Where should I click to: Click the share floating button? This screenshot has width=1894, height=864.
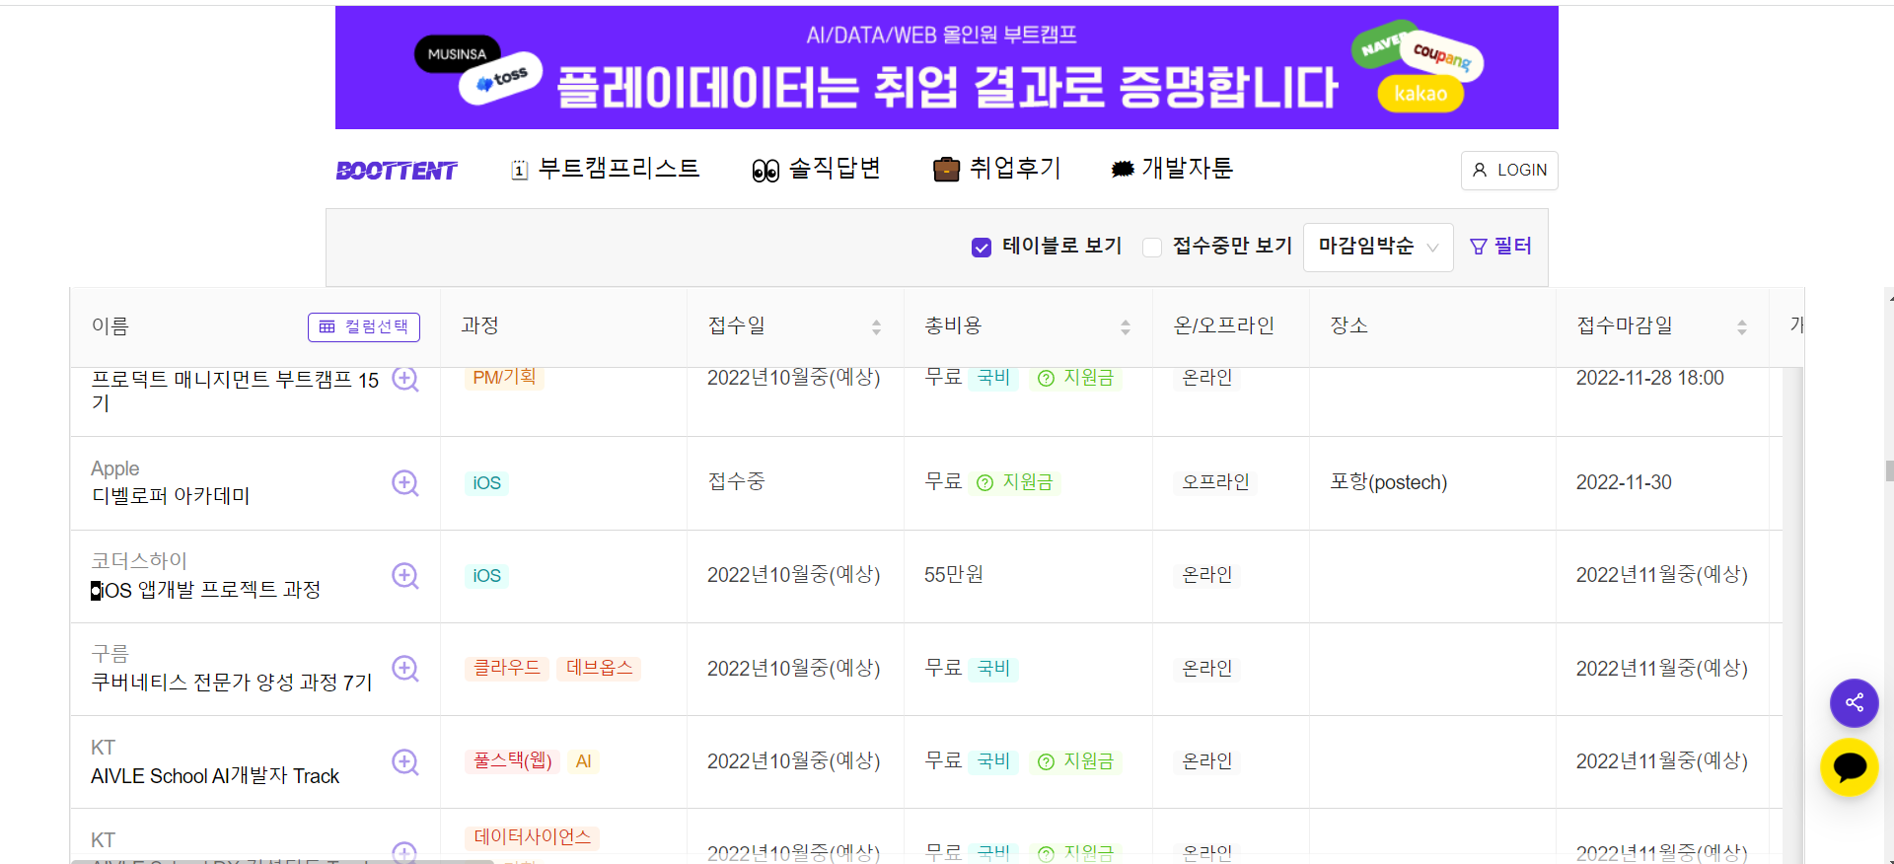point(1854,702)
